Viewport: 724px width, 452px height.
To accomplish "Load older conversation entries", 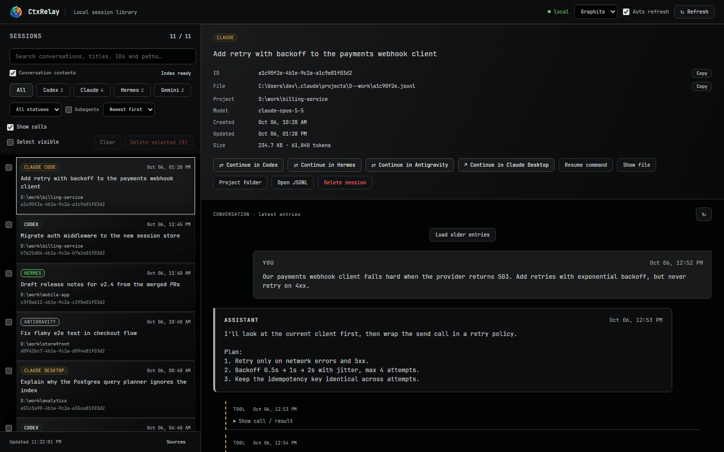I will coord(463,235).
